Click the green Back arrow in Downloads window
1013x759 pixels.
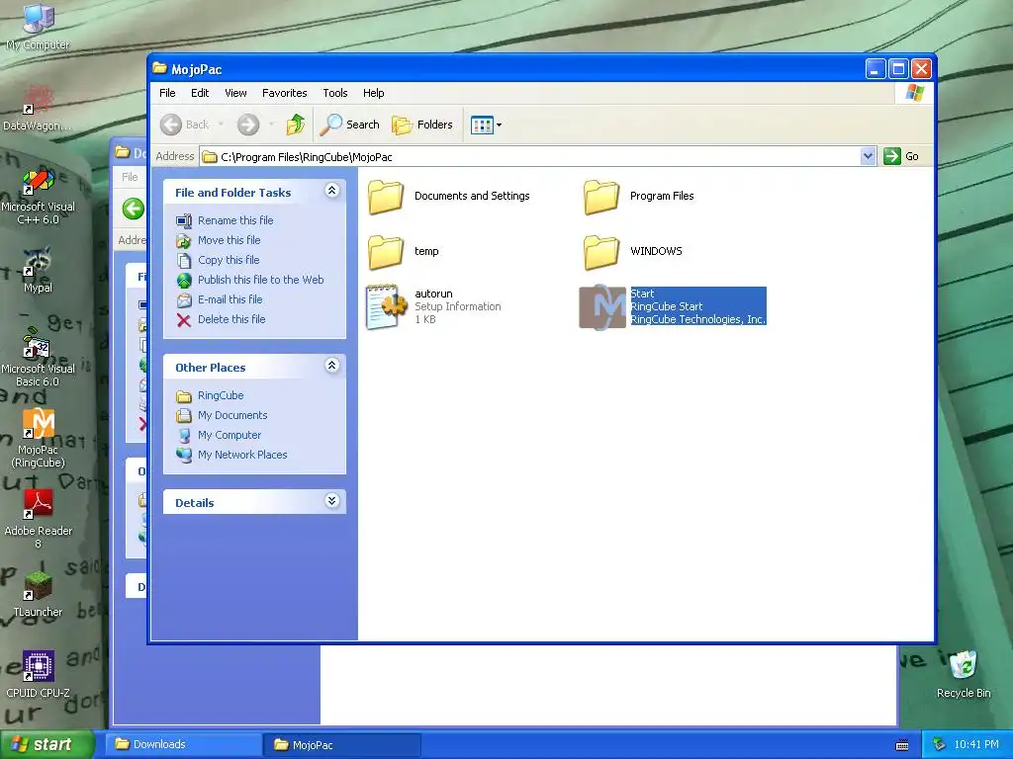click(x=134, y=210)
